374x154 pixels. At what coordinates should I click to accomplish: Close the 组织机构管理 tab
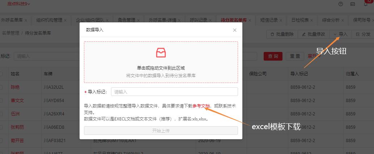coord(65,21)
